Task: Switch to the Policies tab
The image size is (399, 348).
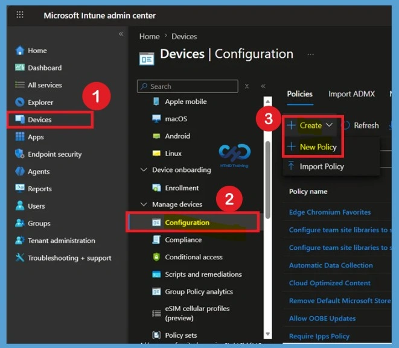Action: point(300,94)
